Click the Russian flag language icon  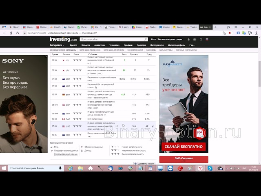coord(207,39)
